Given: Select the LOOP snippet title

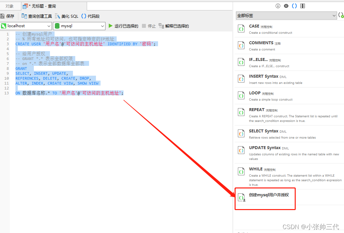Looking at the screenshot, I should [255, 93].
